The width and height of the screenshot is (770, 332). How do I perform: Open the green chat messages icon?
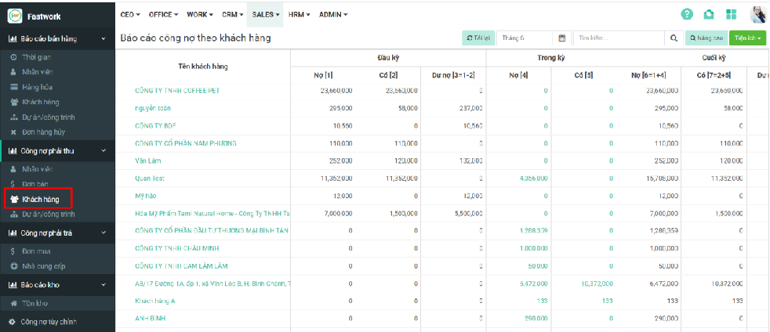(709, 14)
